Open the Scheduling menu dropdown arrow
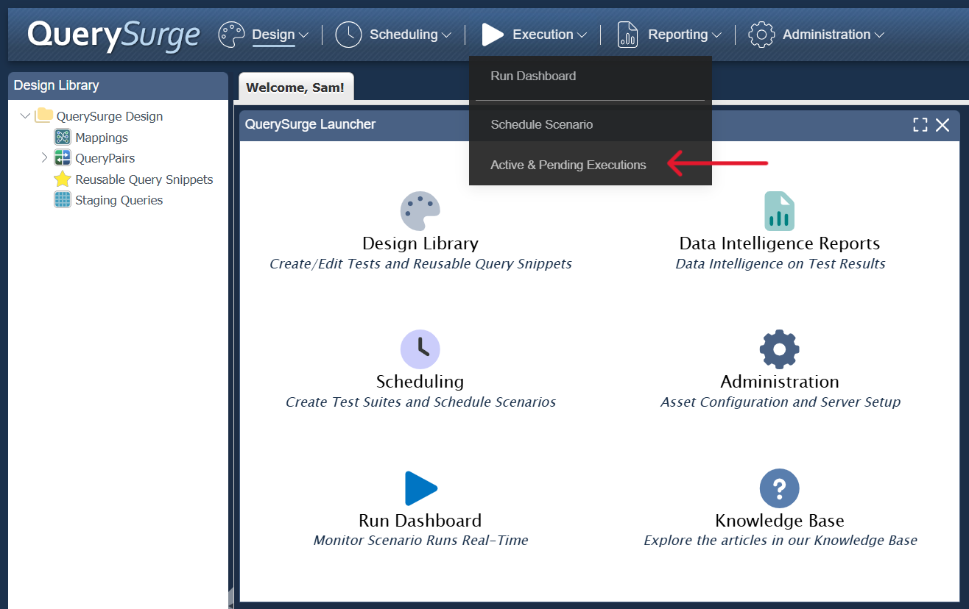The image size is (969, 609). (x=446, y=35)
